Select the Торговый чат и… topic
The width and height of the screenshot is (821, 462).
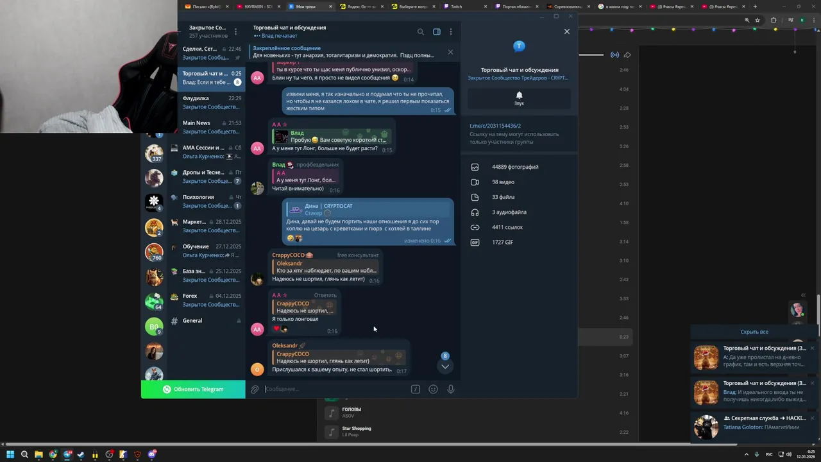(x=211, y=78)
